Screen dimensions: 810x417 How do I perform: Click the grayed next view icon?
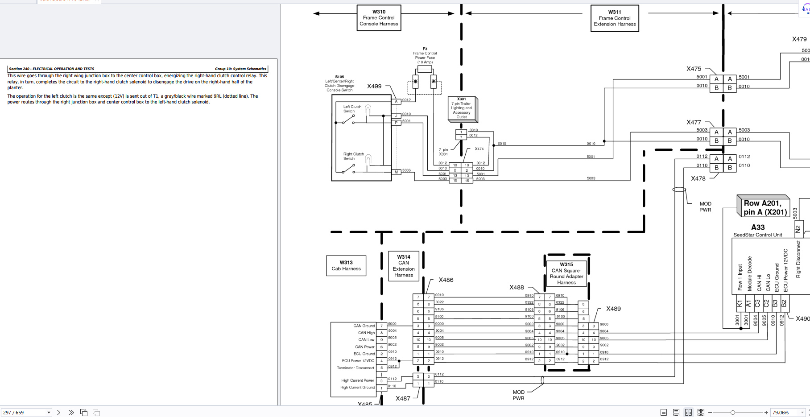tap(96, 413)
